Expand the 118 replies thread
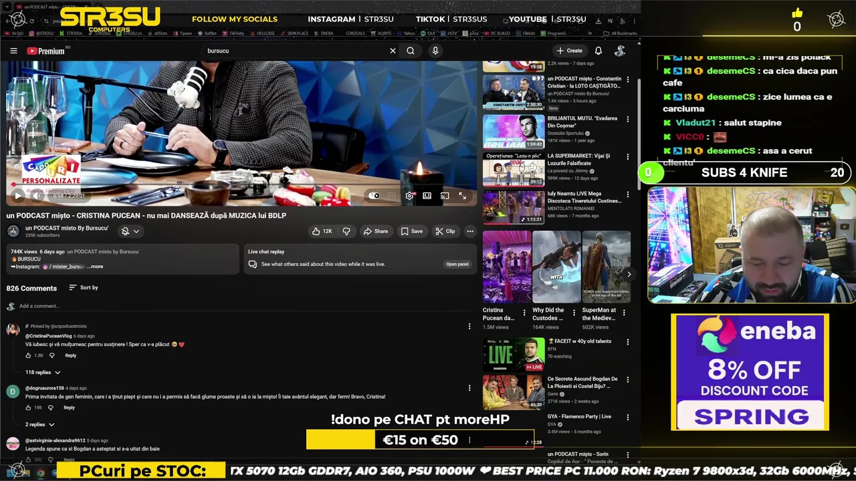856x481 pixels. [x=43, y=372]
